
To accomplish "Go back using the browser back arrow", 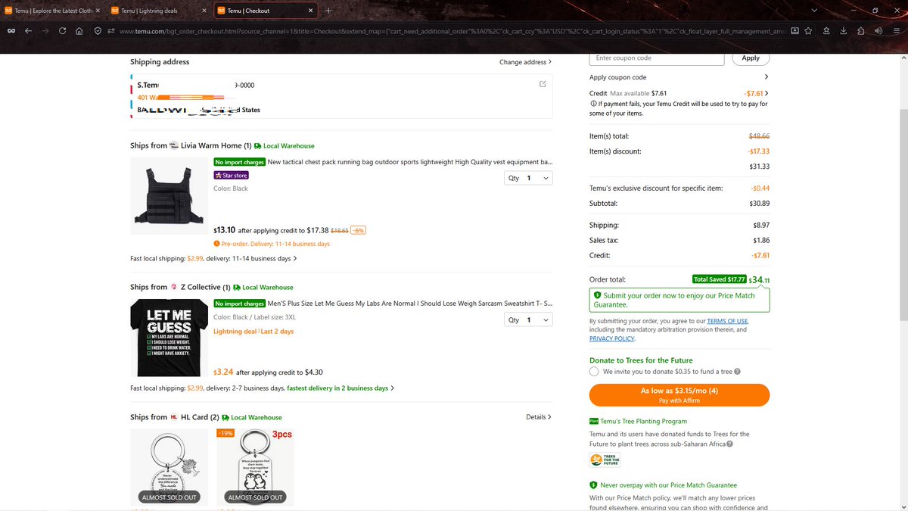I will pyautogui.click(x=27, y=31).
